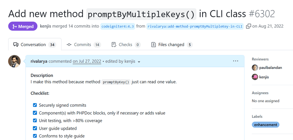
Task: Open kenjis reviewer avatar
Action: 255,77
